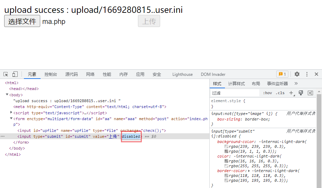322x188 pixels.
Task: Open the 应用 tab
Action: pyautogui.click(x=140, y=74)
